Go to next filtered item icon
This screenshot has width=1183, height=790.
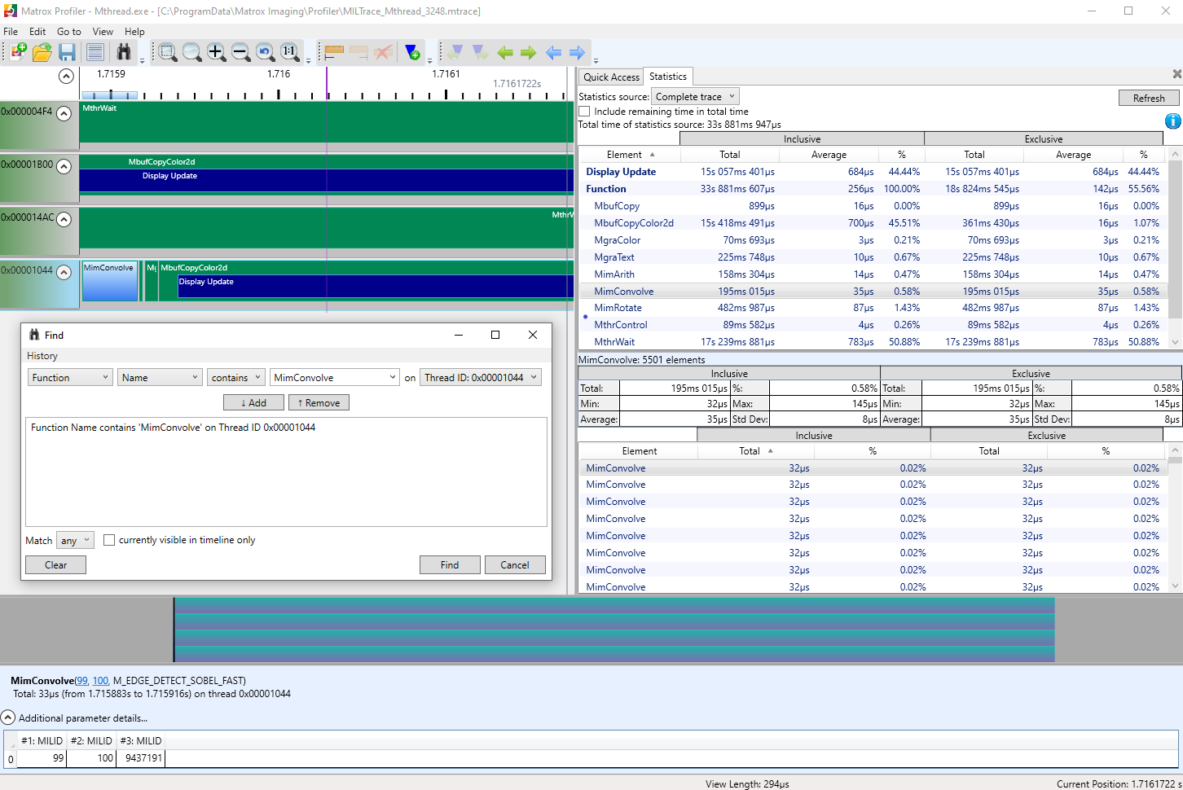coord(480,52)
